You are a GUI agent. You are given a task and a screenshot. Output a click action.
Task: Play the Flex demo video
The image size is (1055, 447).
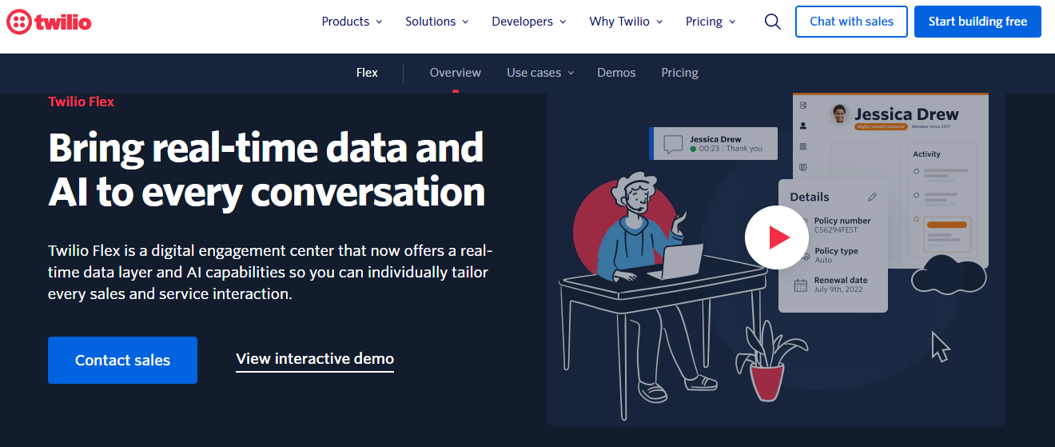pos(777,237)
